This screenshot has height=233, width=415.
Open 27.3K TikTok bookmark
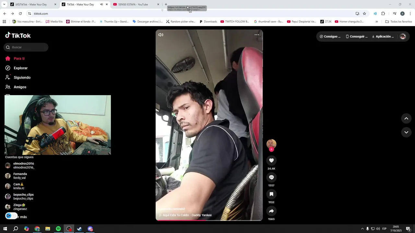click(326, 22)
